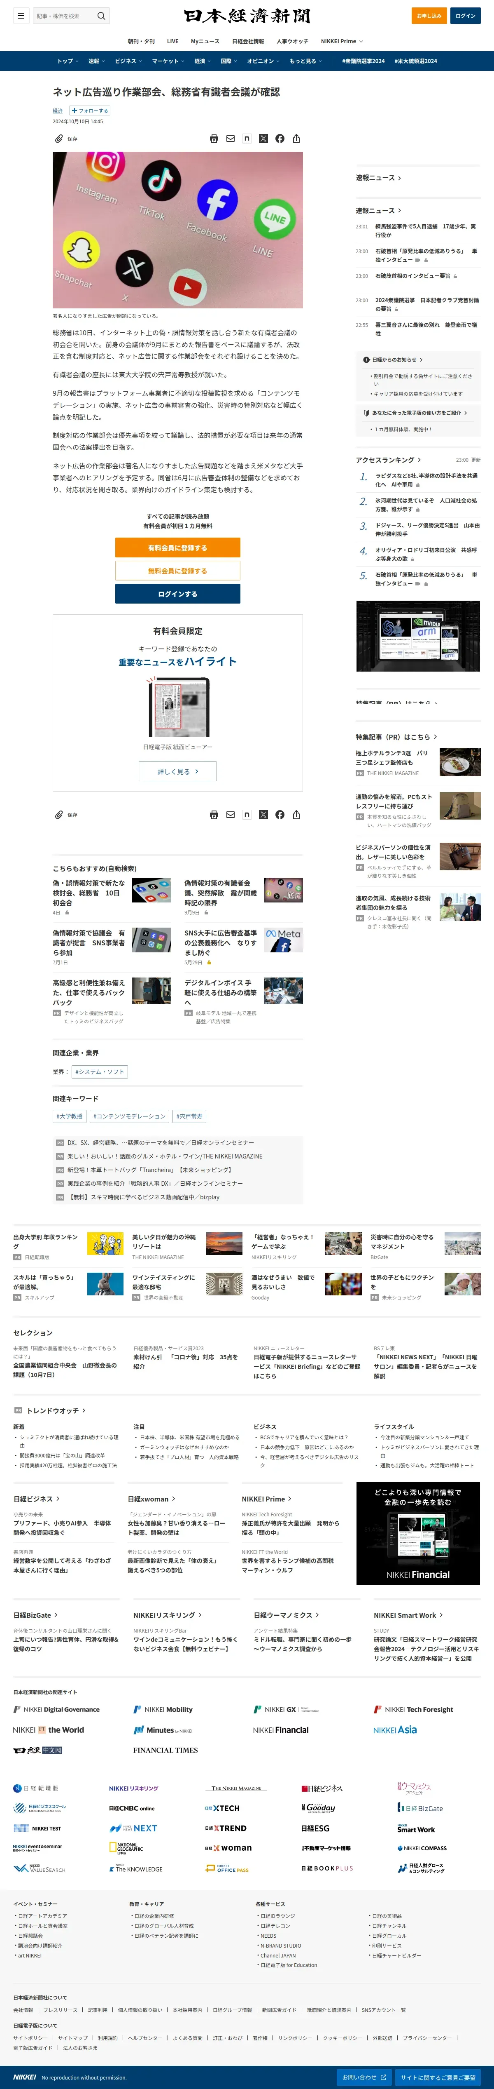Open the #大学教授 keyword tag
The height and width of the screenshot is (2089, 494).
[x=70, y=1117]
